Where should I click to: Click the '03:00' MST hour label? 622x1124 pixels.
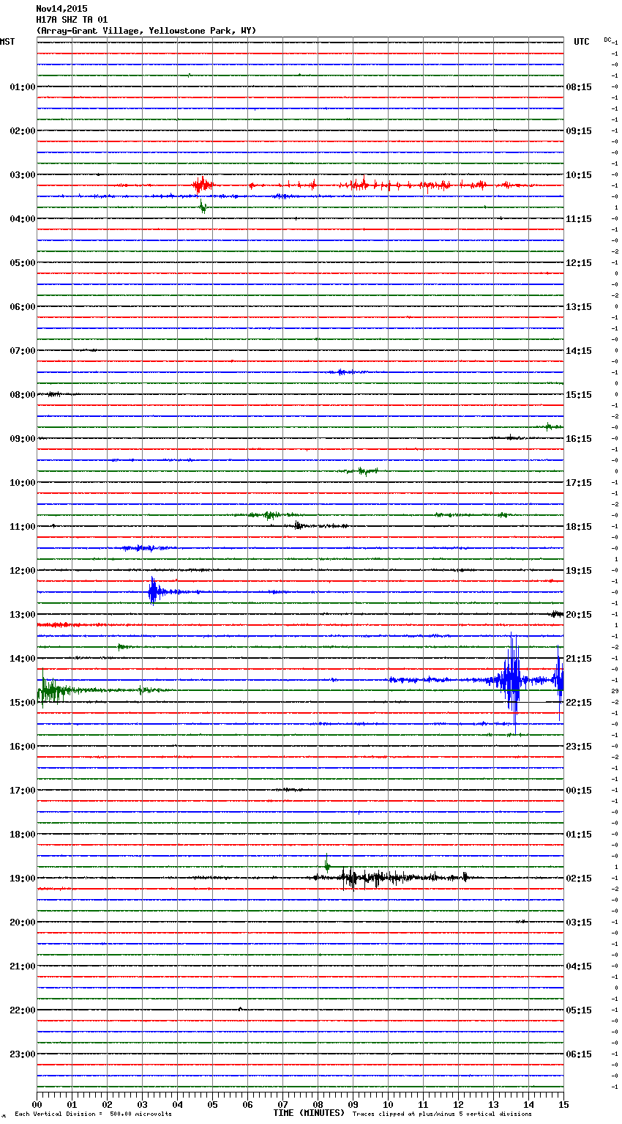pos(22,175)
